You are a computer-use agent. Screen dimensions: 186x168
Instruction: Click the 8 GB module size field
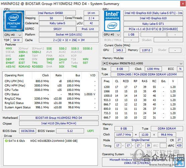click(x=120, y=69)
